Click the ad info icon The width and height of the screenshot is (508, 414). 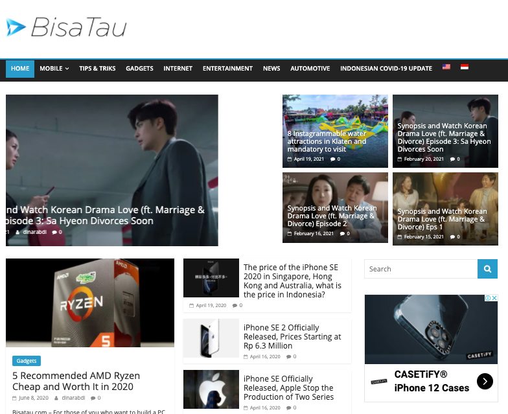[x=487, y=298]
